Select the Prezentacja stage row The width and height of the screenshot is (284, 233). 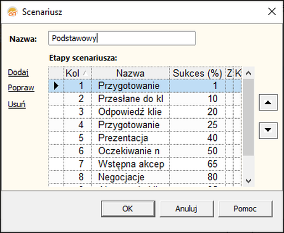coord(145,138)
